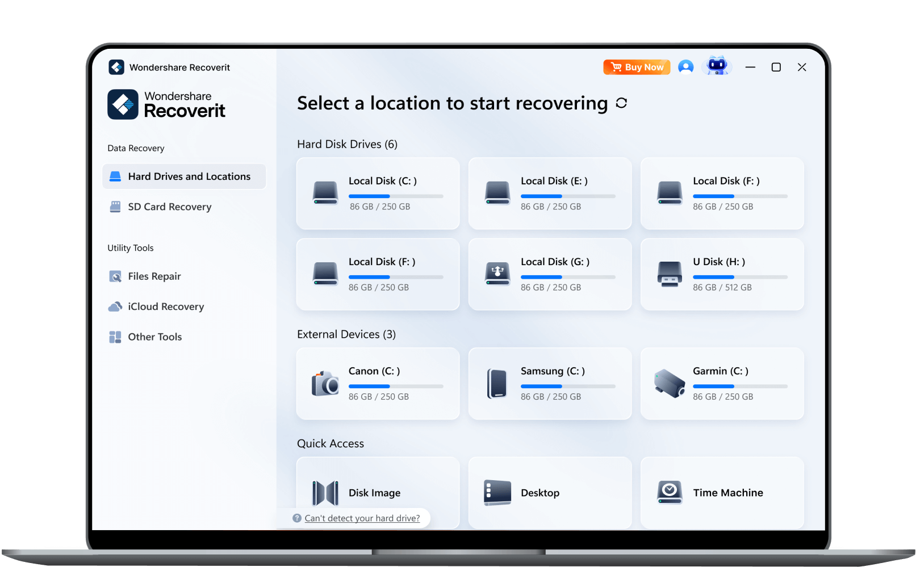The height and width of the screenshot is (567, 916).
Task: Open the Disk Image quick access label
Action: 375,493
